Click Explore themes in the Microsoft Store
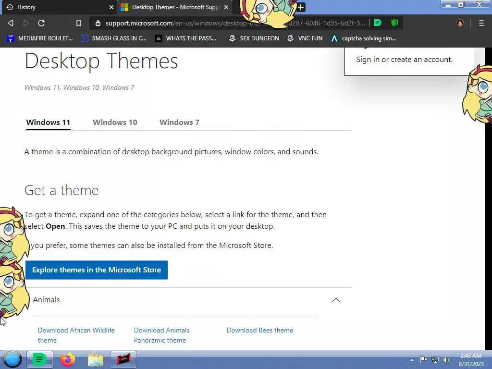 pyautogui.click(x=96, y=270)
